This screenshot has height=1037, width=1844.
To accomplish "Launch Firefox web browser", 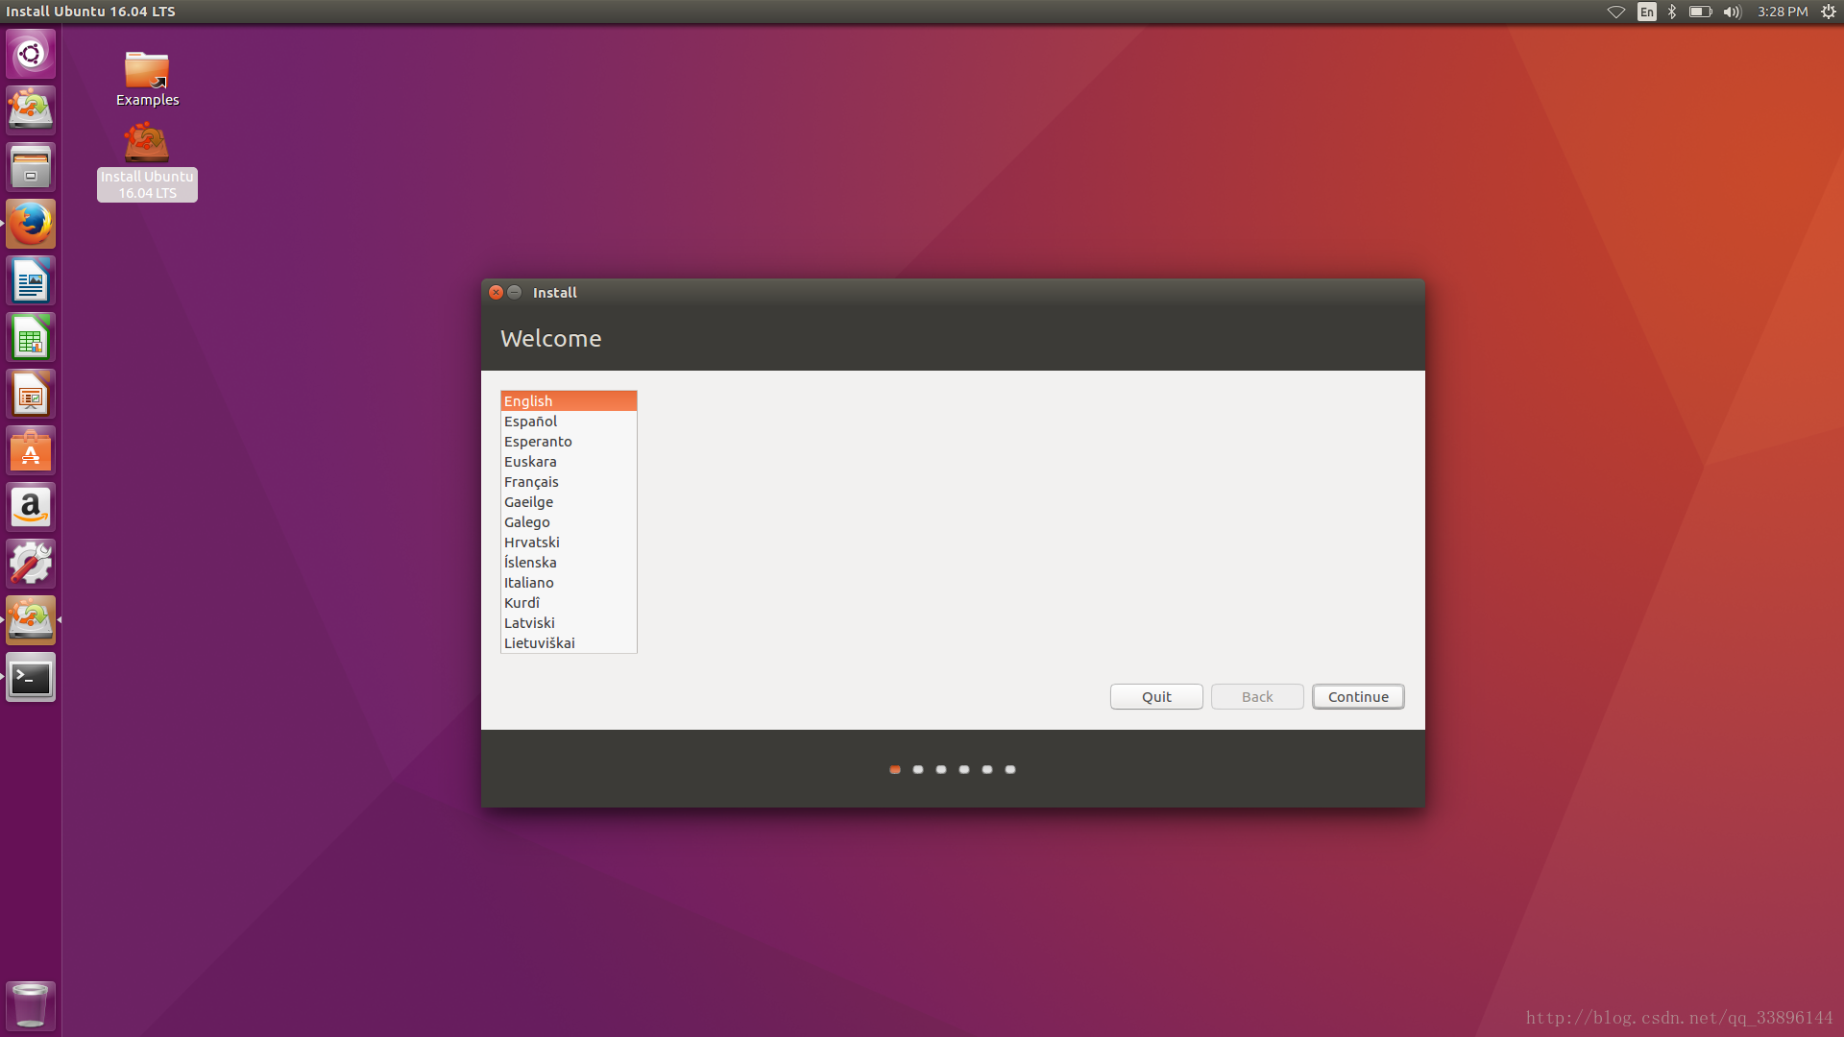I will (31, 224).
